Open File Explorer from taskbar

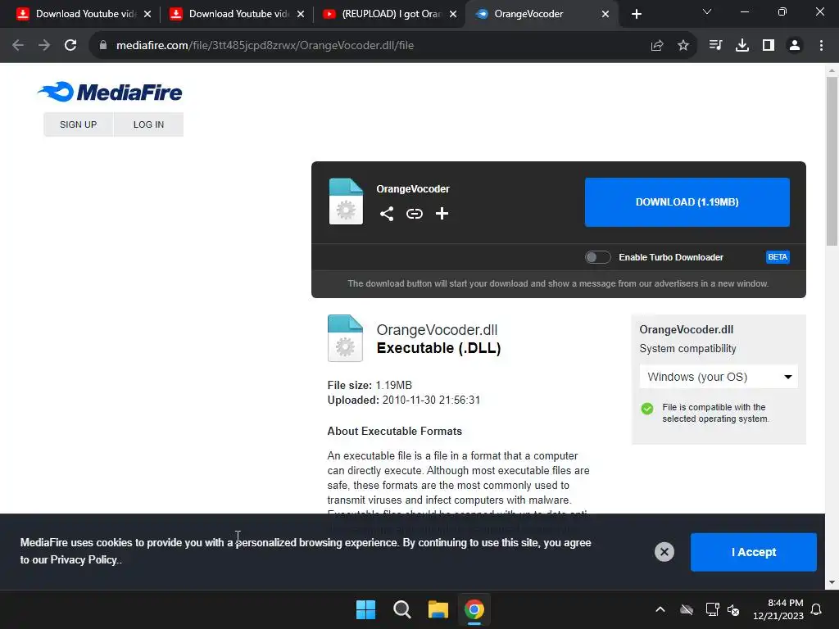pos(438,609)
